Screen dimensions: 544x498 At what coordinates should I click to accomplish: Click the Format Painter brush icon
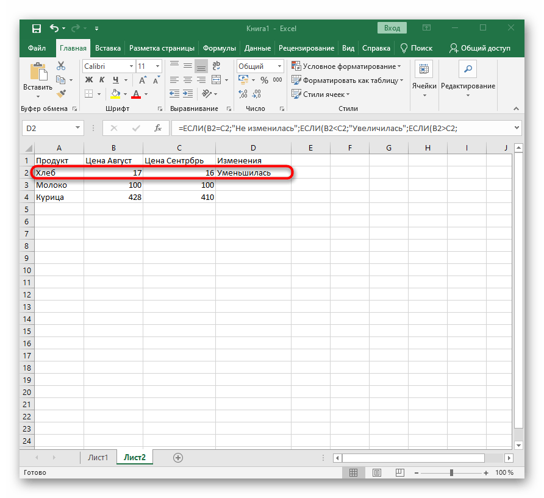click(x=61, y=94)
